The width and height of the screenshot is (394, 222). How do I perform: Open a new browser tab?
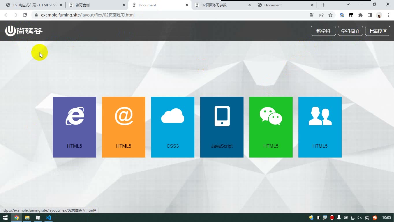click(x=323, y=5)
